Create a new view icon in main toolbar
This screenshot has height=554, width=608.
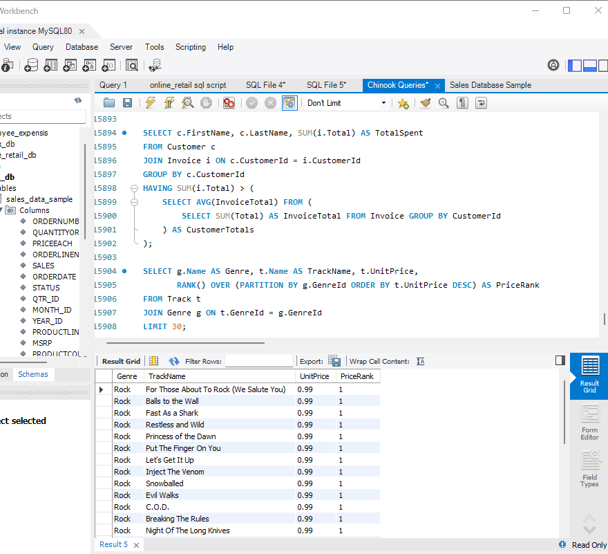(70, 65)
